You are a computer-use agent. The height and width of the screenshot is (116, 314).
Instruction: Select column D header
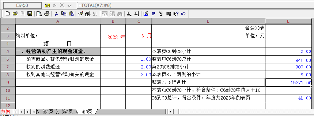click(x=208, y=21)
